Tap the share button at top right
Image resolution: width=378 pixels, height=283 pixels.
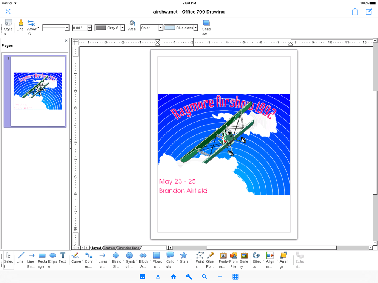click(x=355, y=12)
